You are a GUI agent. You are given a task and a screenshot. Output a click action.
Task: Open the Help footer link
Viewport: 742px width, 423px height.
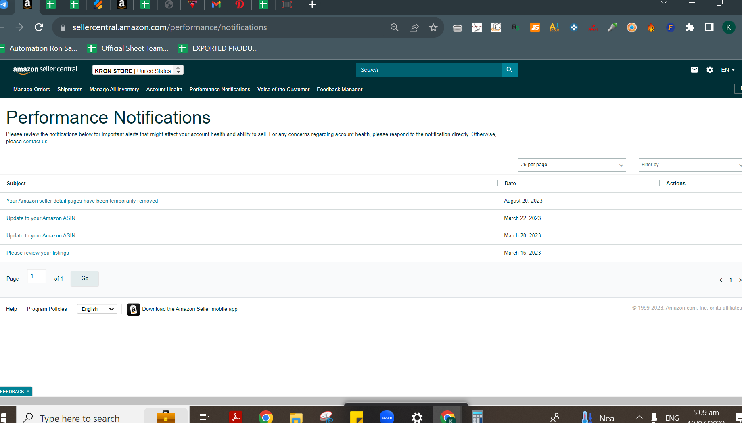(11, 309)
